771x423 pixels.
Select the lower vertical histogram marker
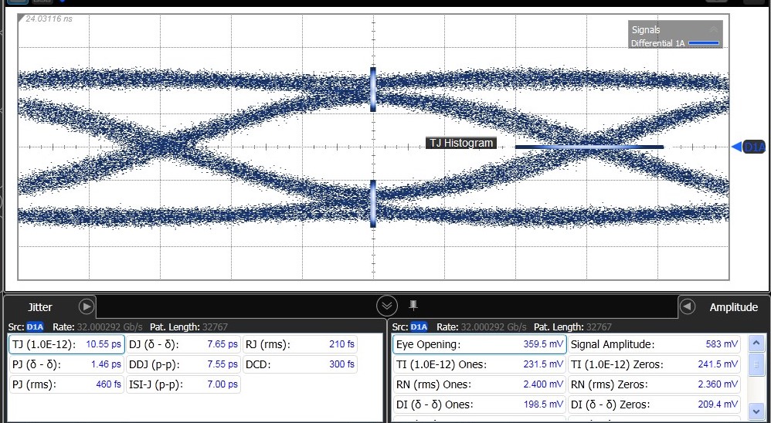(x=373, y=204)
